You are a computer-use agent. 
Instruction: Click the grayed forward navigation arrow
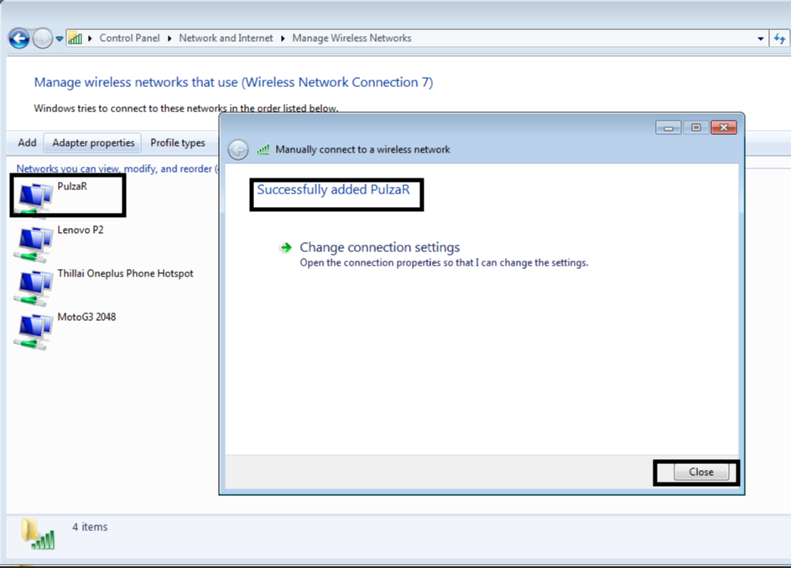tap(40, 38)
